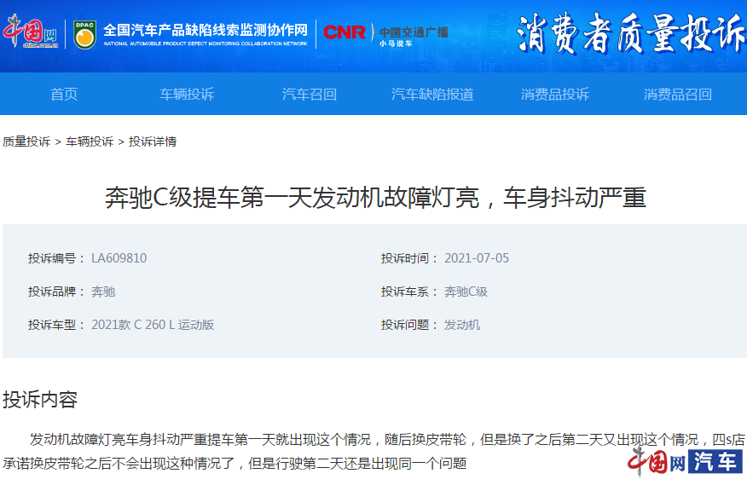The height and width of the screenshot is (485, 747).
Task: Go to 汽车召回 in navigation bar
Action: click(310, 94)
